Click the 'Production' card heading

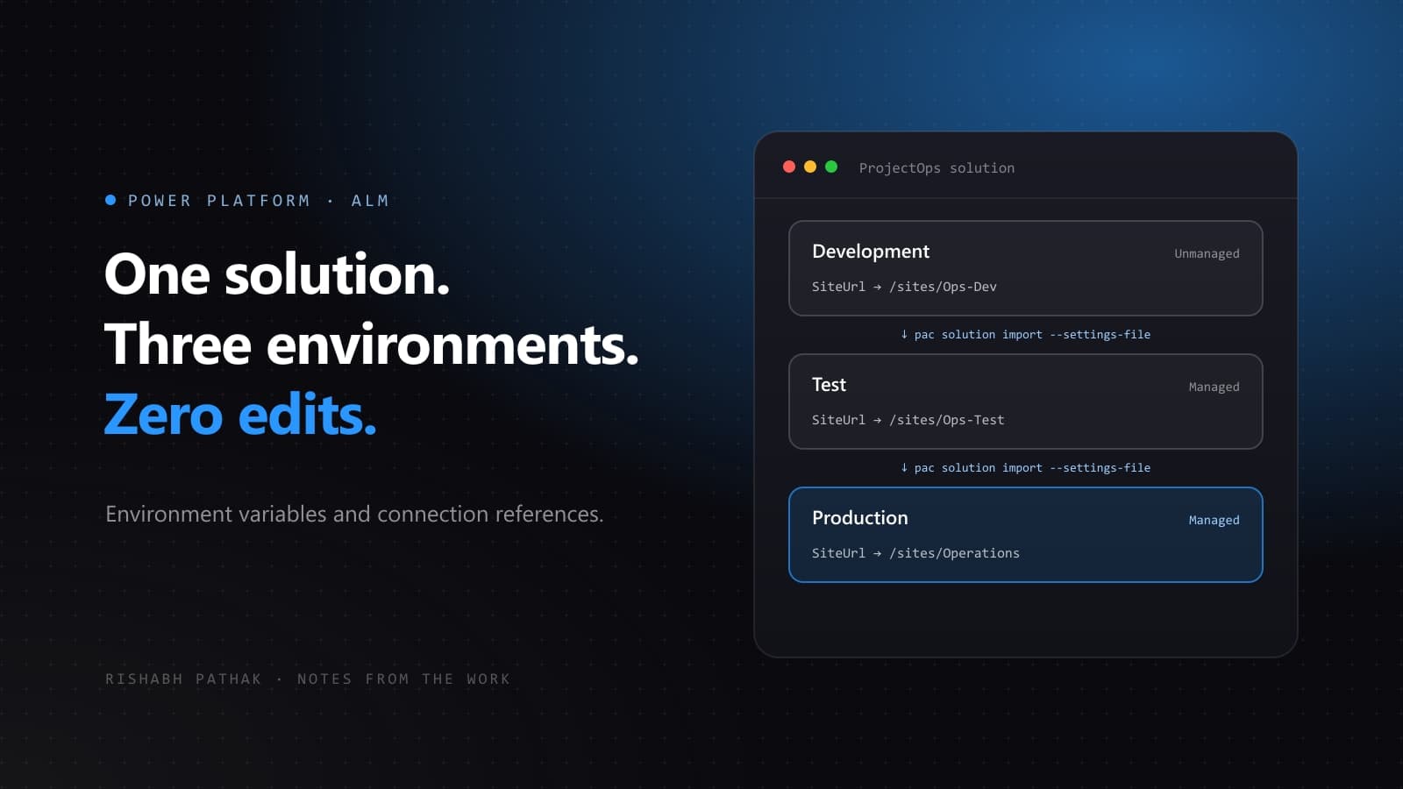tap(860, 518)
